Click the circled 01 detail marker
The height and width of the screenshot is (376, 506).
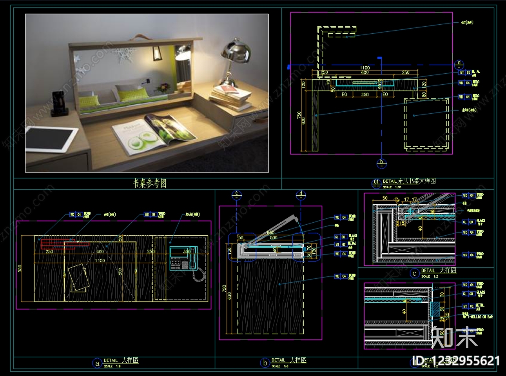[x=376, y=182]
